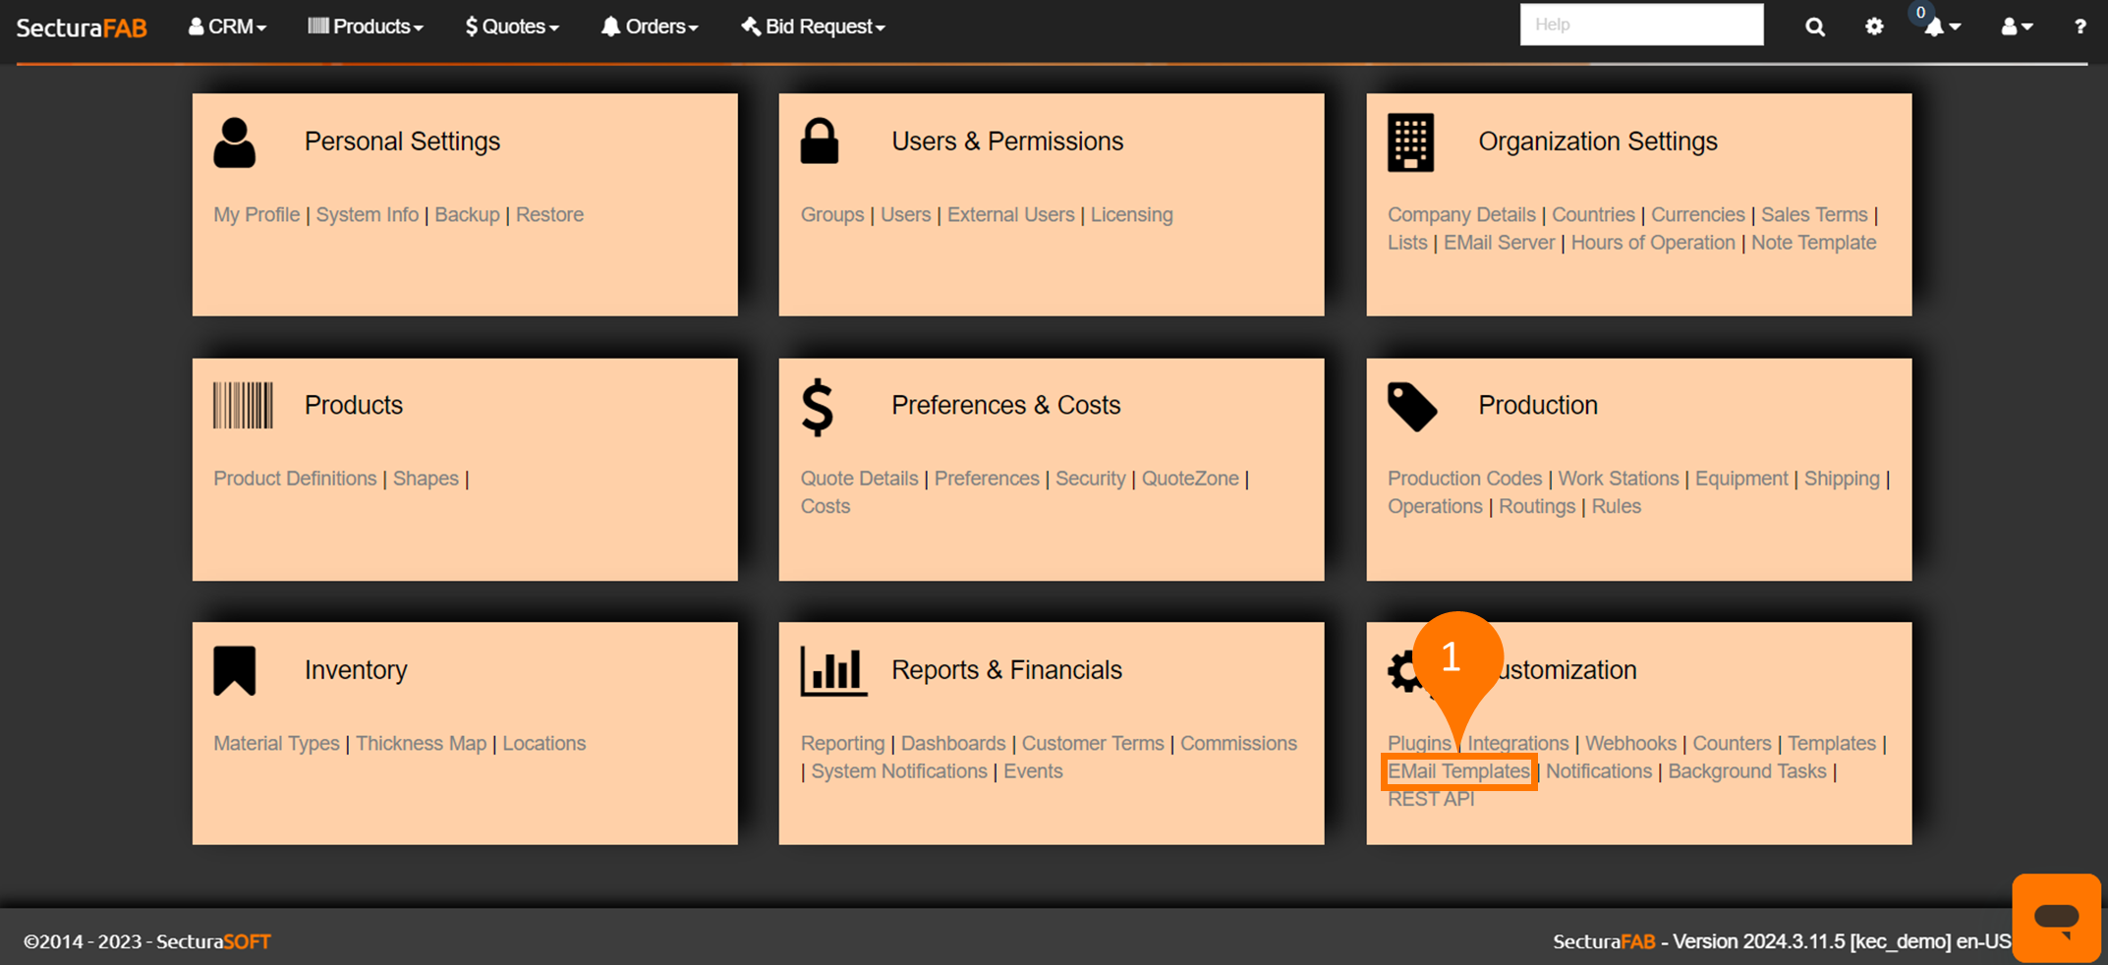
Task: Click the question mark help icon
Action: click(2080, 28)
